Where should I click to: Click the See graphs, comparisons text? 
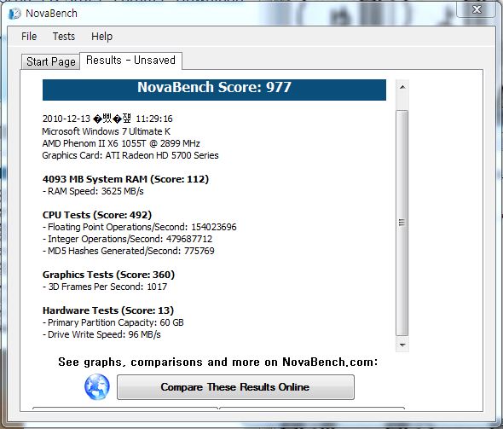[x=217, y=362]
